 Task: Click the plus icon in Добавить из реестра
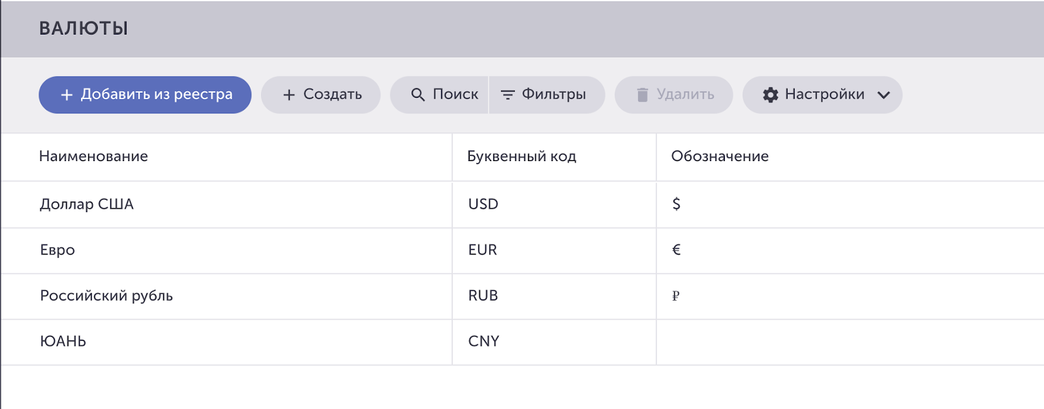pos(67,95)
